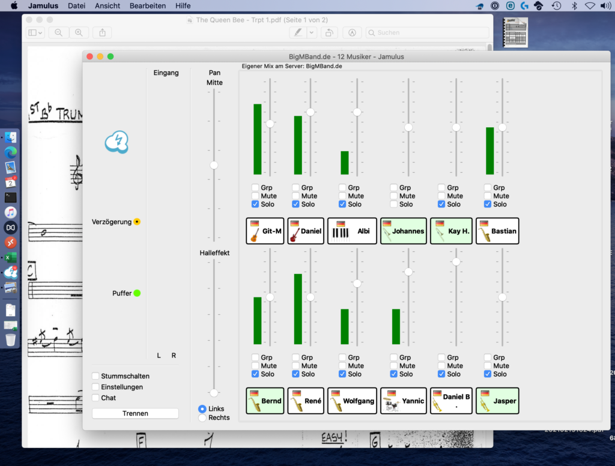
Task: Check the Chat checkbox
Action: click(x=95, y=398)
